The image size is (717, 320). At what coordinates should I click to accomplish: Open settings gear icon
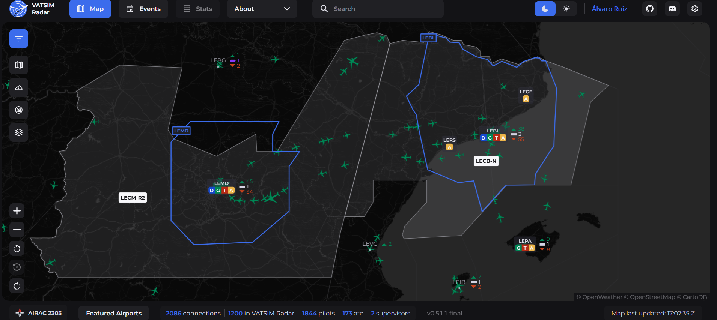tap(695, 9)
